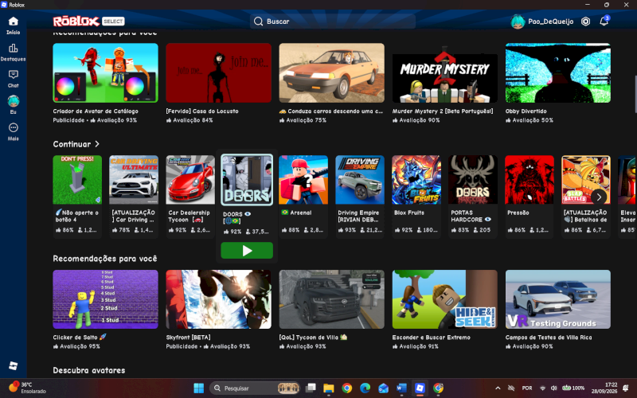Screen dimensions: 637x398
Task: Open Car Dealership Tycoon thumbnail
Action: [190, 180]
